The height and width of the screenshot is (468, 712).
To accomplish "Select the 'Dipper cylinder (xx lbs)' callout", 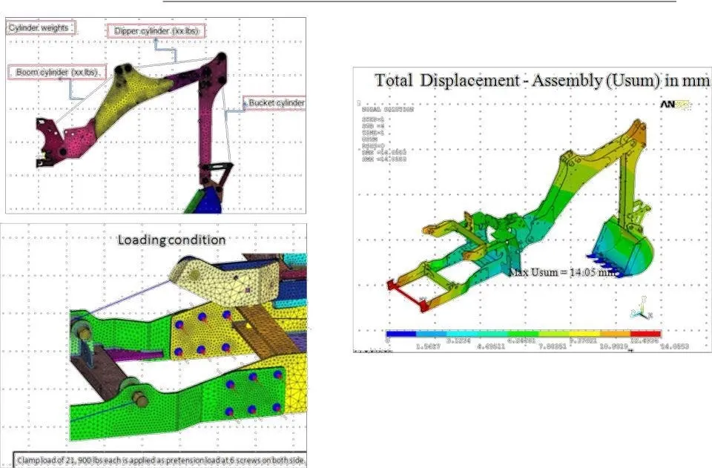I will tap(156, 30).
